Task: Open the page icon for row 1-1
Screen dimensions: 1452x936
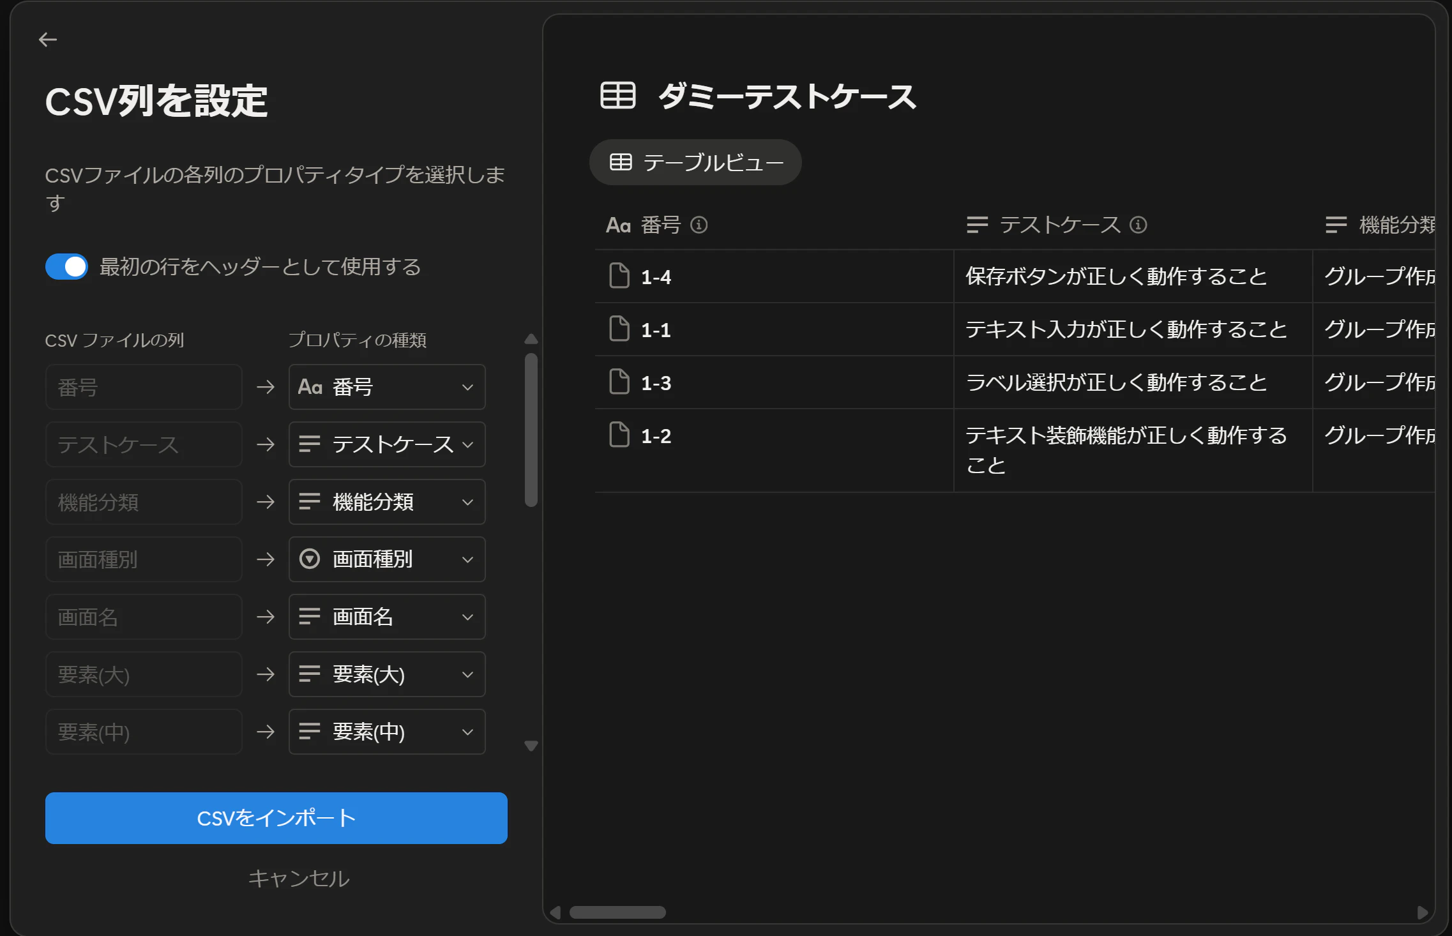Action: tap(619, 329)
